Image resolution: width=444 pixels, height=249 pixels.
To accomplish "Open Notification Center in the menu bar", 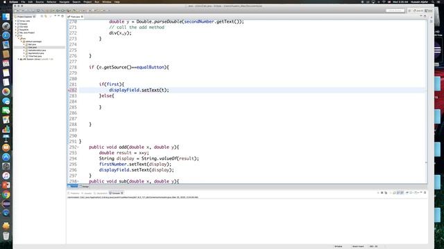I will [438, 2].
